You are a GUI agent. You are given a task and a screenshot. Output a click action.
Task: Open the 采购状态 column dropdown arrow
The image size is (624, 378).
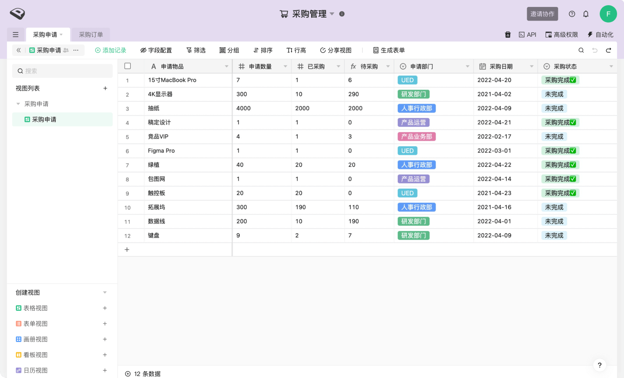click(611, 66)
